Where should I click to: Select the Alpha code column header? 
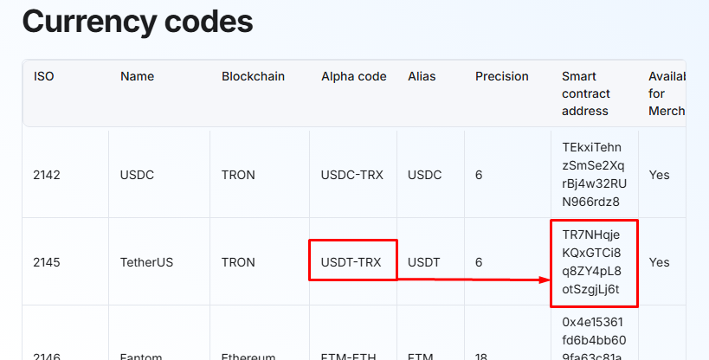[354, 76]
